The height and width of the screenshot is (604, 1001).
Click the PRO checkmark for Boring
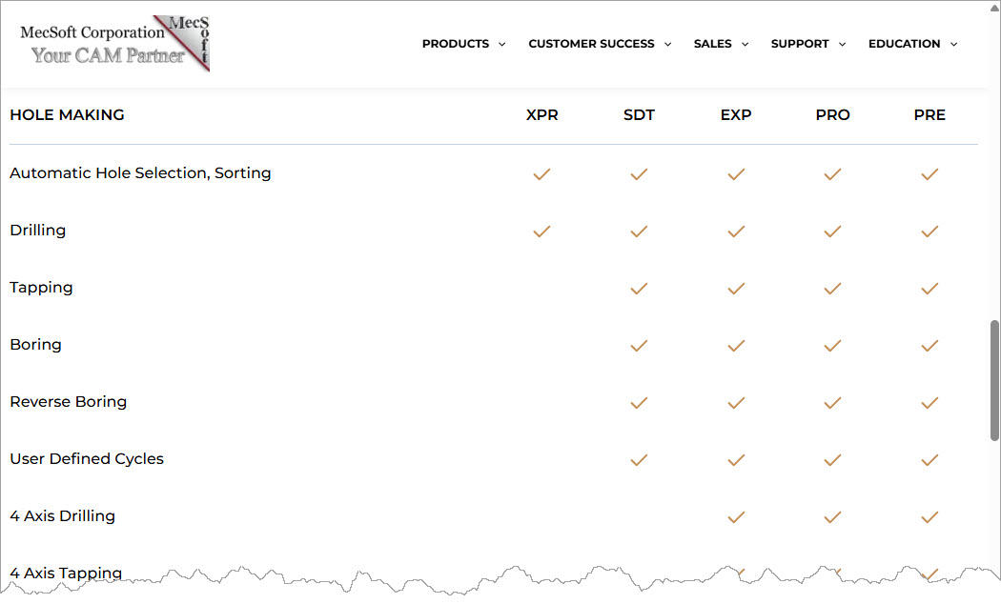pos(832,346)
